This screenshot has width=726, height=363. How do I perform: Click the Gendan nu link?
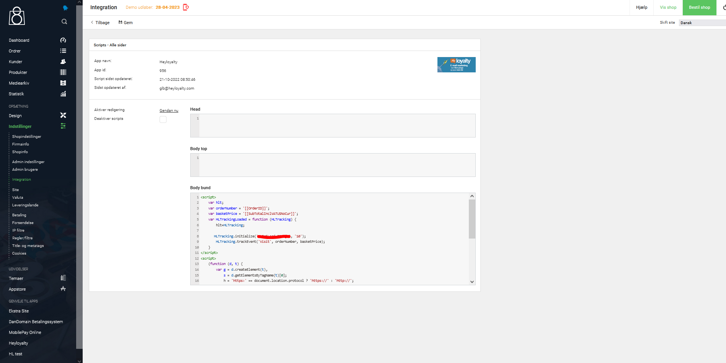(x=169, y=111)
